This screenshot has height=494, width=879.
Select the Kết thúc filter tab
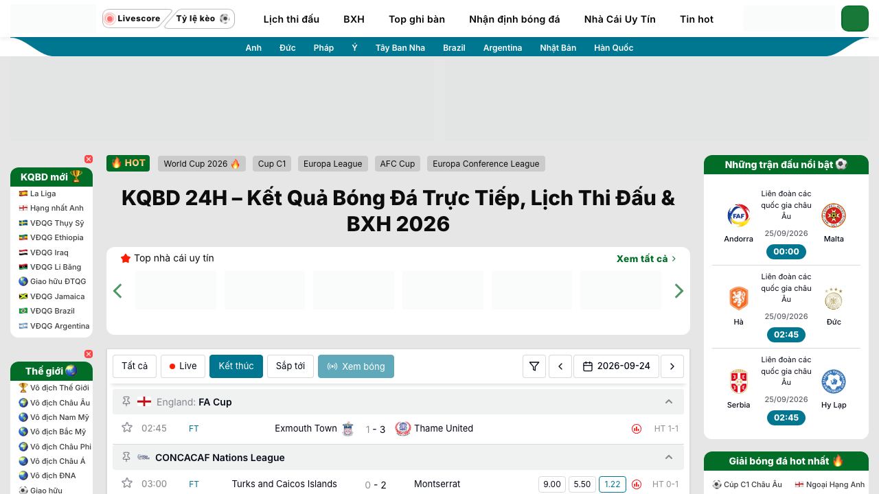coord(236,366)
